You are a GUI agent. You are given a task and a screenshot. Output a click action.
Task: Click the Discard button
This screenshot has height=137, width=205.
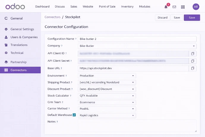[163, 18]
